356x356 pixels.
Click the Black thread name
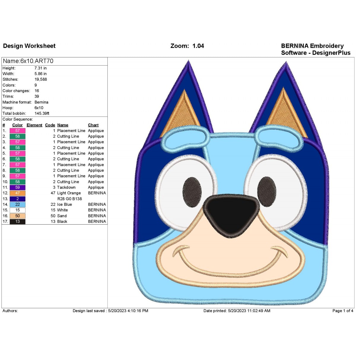pos(62,222)
